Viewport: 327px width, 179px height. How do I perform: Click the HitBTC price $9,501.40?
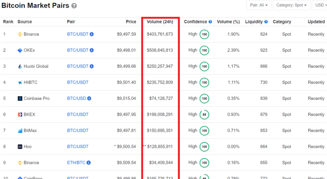coord(127,82)
